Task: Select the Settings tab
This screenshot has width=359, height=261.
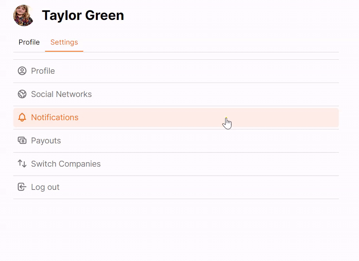Action: pos(64,42)
